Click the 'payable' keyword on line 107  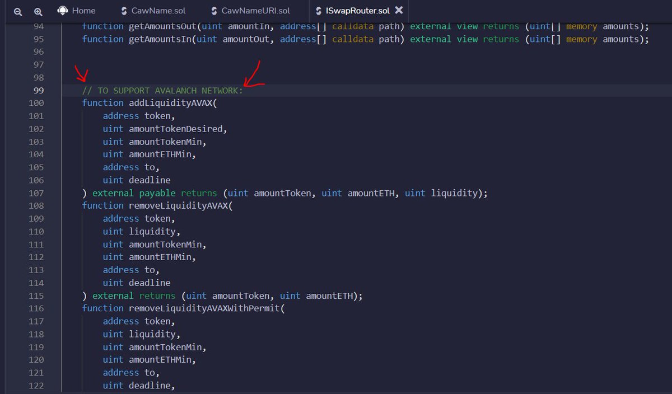(157, 193)
